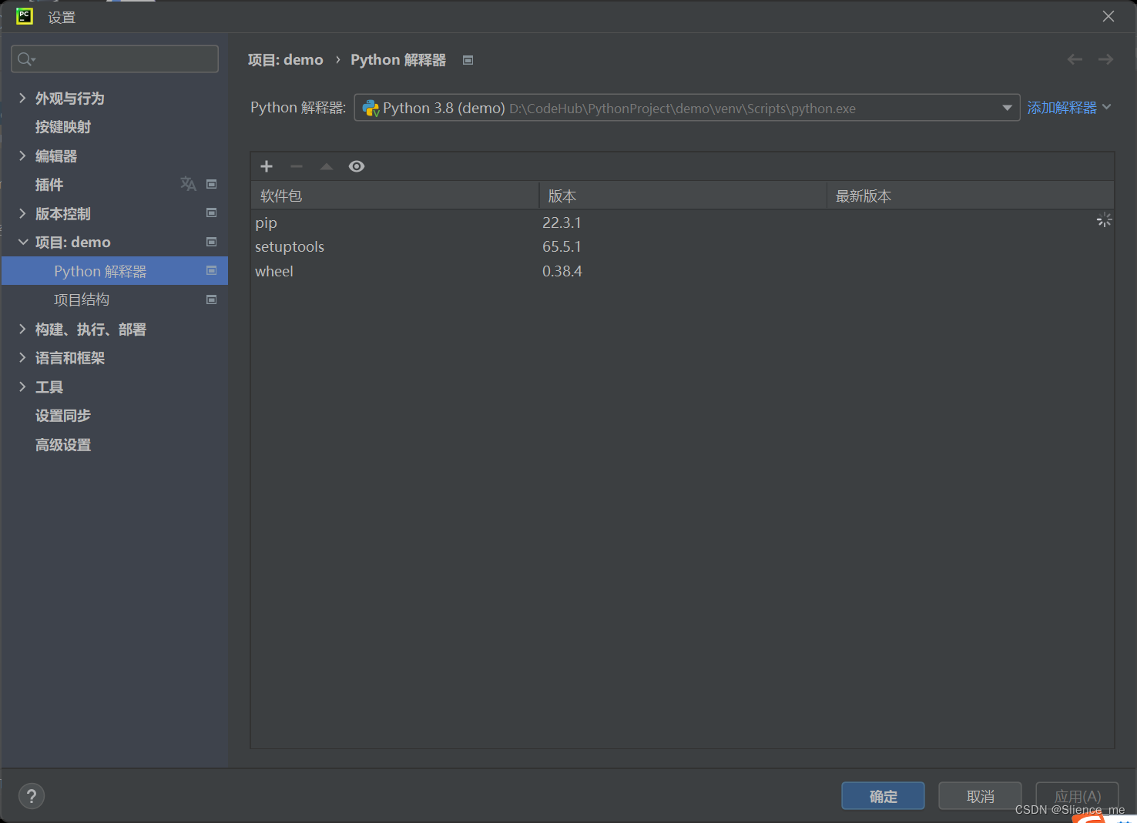Image resolution: width=1137 pixels, height=823 pixels.
Task: Click the project icon on 项目结构 row
Action: click(x=212, y=299)
